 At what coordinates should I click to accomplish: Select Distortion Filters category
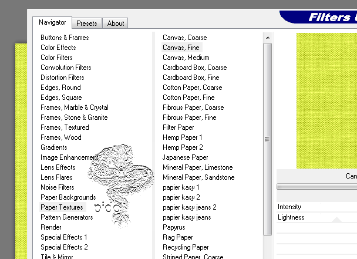point(62,78)
